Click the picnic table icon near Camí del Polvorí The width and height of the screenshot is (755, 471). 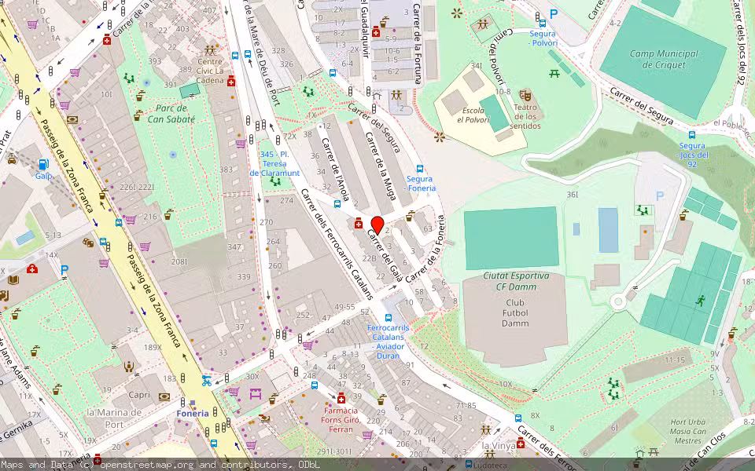pyautogui.click(x=554, y=74)
